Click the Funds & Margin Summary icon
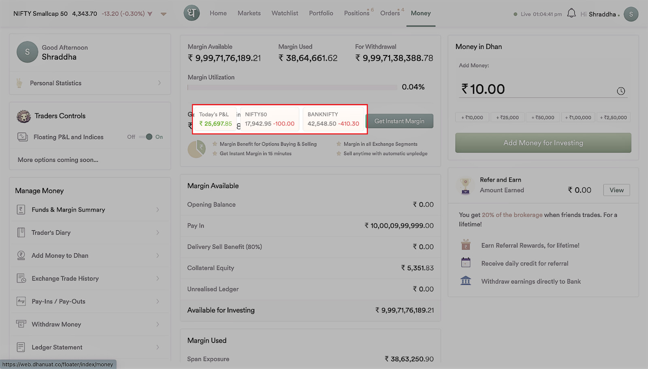Image resolution: width=648 pixels, height=369 pixels. (x=21, y=210)
